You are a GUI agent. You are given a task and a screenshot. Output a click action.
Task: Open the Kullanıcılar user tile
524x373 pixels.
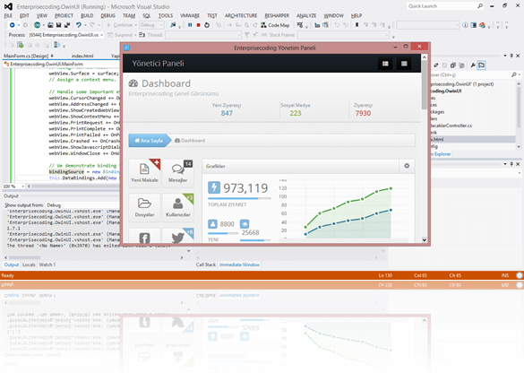pos(177,207)
